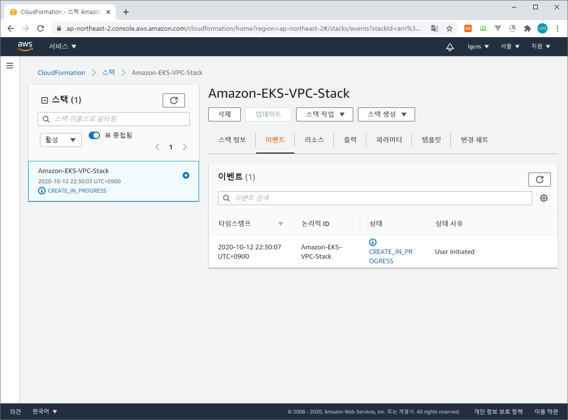The height and width of the screenshot is (420, 568).
Task: Open the notifications bell
Action: [449, 47]
